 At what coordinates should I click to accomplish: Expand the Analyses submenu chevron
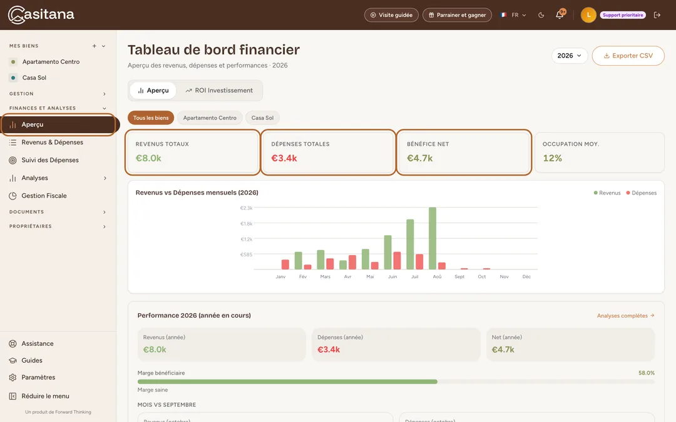pyautogui.click(x=105, y=178)
